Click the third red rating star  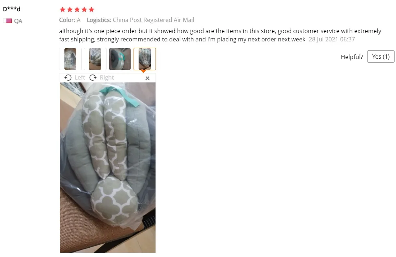pyautogui.click(x=77, y=10)
